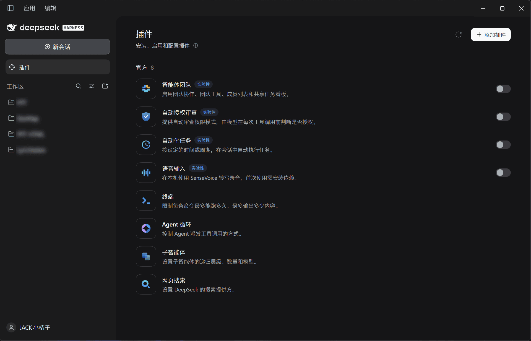Open the 终端 plugin title
This screenshot has width=531, height=341.
point(168,196)
